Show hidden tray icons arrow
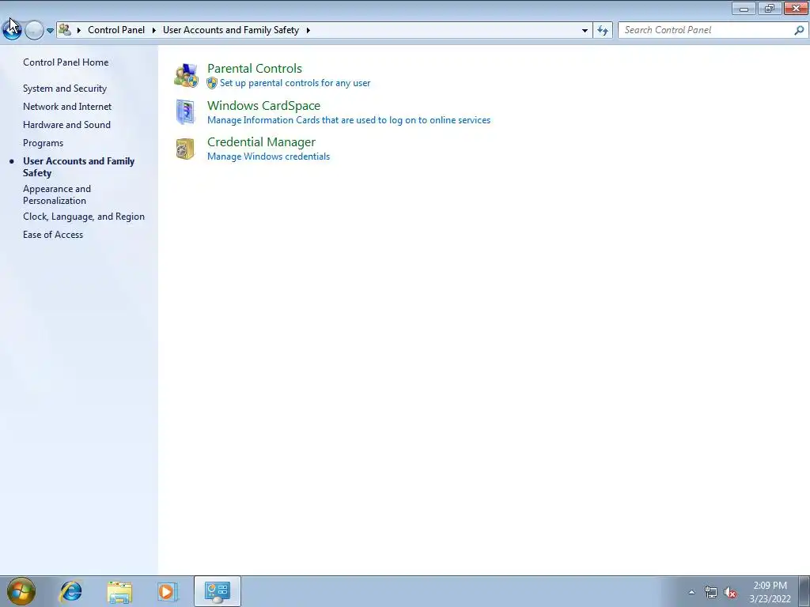Screen dimensions: 810x607 tap(691, 593)
